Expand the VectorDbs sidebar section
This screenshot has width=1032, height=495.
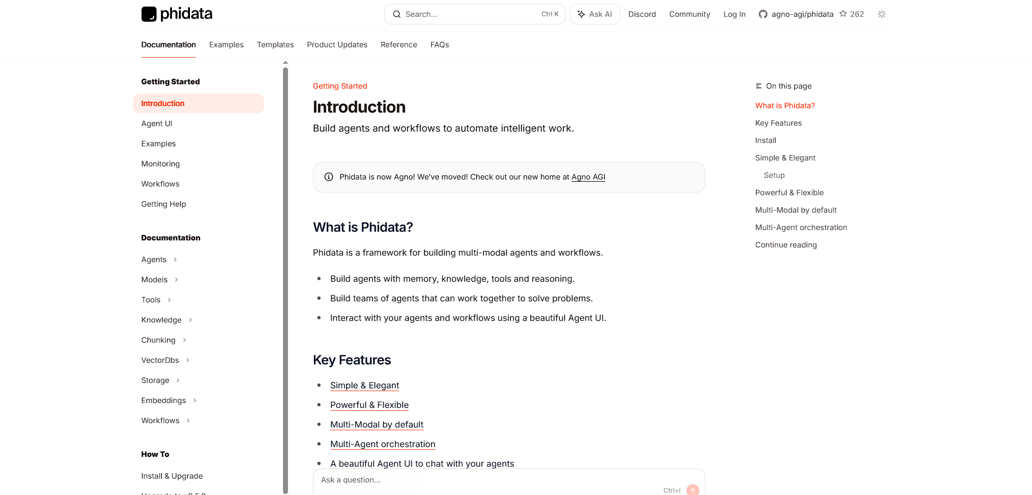188,361
